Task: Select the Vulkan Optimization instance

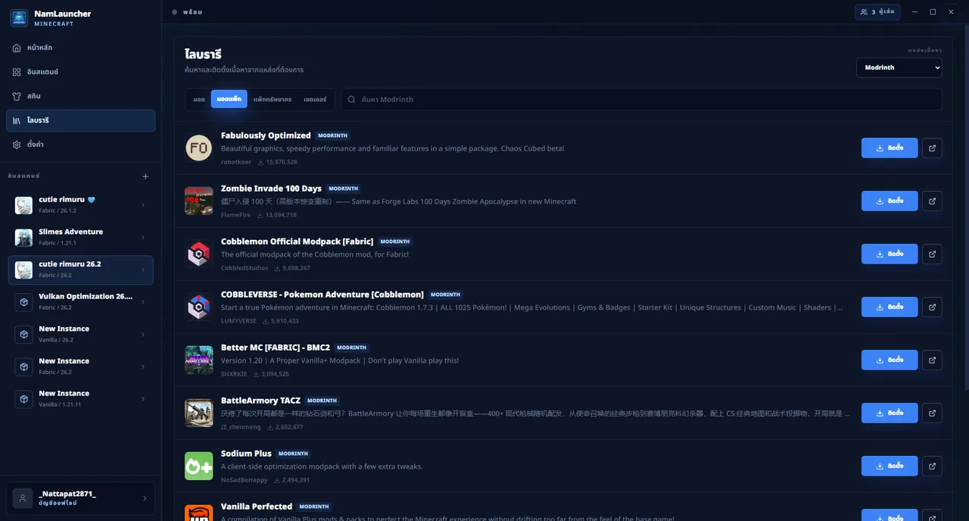Action: pyautogui.click(x=80, y=302)
